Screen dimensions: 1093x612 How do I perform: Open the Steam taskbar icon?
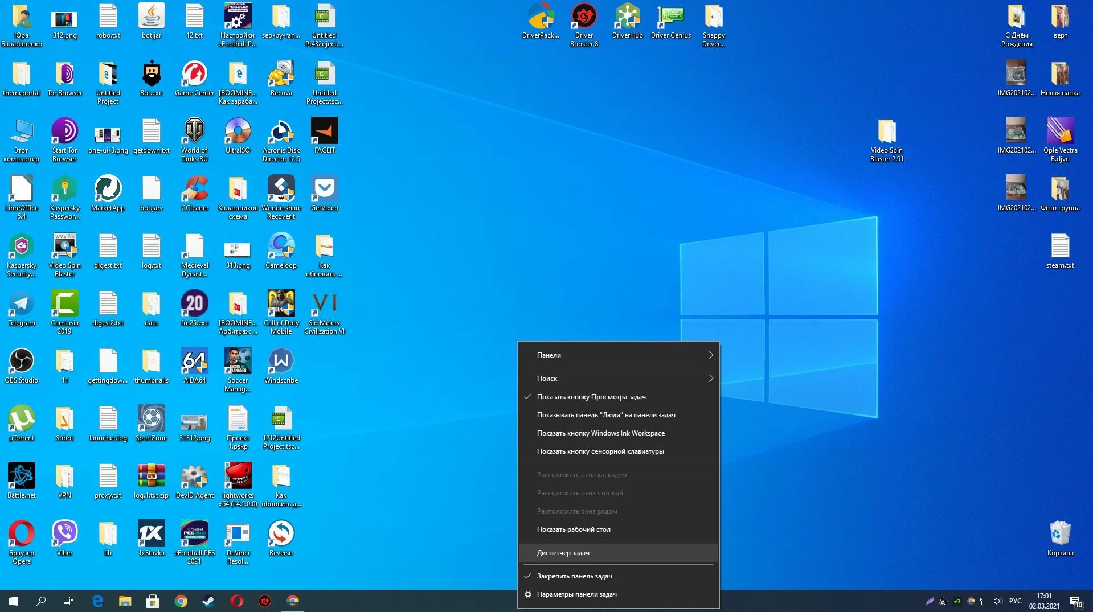208,601
